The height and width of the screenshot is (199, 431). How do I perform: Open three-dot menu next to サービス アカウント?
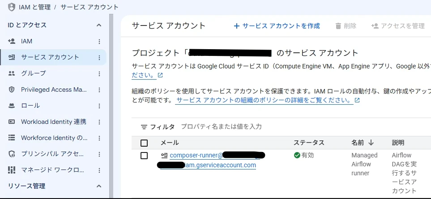point(99,58)
